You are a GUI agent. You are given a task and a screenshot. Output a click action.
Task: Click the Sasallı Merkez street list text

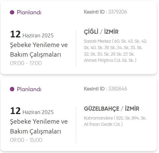pyautogui.click(x=115, y=51)
